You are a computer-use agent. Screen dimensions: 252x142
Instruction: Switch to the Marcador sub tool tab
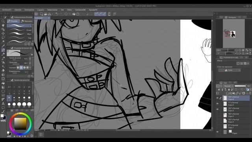coord(27,21)
